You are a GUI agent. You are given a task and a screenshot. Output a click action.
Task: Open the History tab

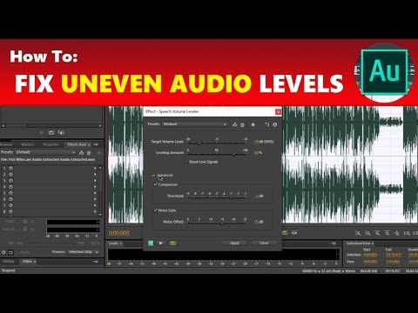tap(8, 262)
